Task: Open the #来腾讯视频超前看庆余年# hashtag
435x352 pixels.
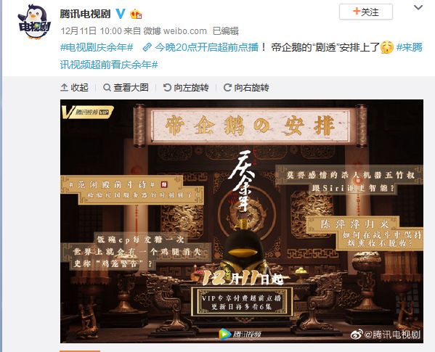Action: (x=241, y=56)
